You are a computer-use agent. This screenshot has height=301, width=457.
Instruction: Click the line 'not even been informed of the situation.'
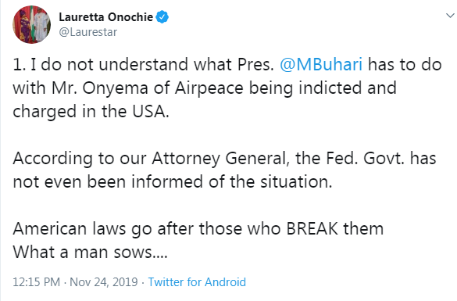(x=173, y=181)
